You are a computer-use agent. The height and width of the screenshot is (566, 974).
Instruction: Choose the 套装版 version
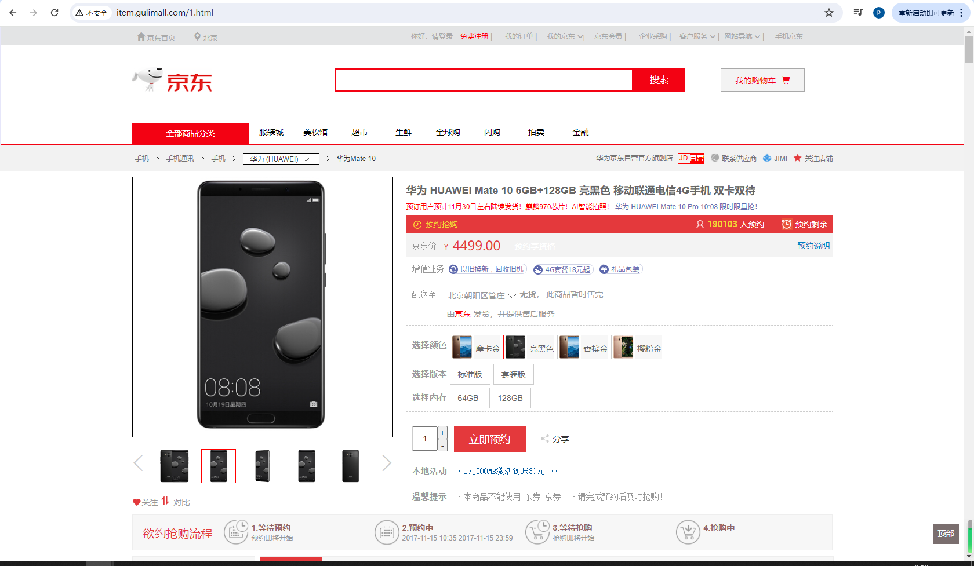coord(514,374)
